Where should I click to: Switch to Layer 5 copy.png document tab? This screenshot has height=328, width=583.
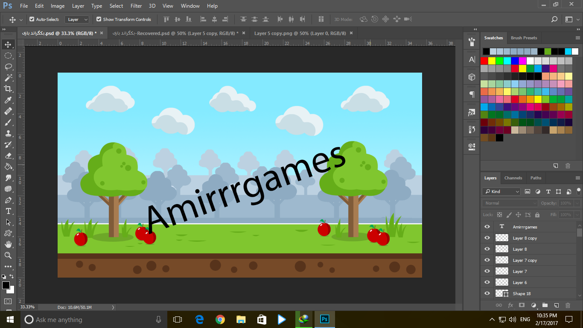(x=300, y=33)
